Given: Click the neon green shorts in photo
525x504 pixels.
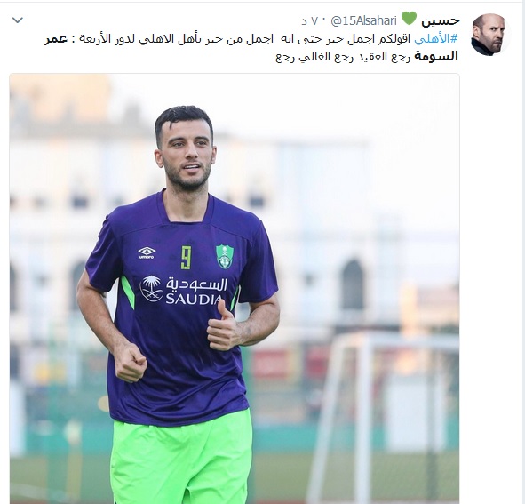Looking at the screenshot, I should coord(181,459).
